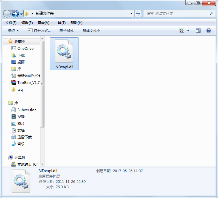Open the 图片 library
This screenshot has width=218, height=198.
coord(21,123)
